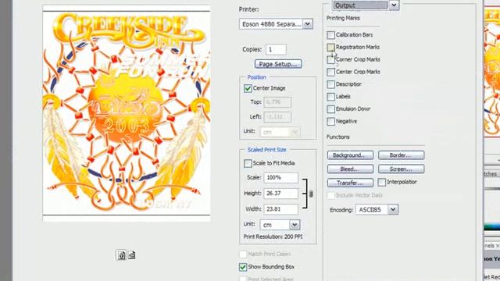Open the Encoding ASCII85 dropdown
This screenshot has height=281, width=500.
coord(377,210)
